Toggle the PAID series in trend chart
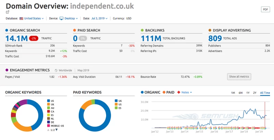The height and width of the screenshot is (140, 274). (x=169, y=92)
